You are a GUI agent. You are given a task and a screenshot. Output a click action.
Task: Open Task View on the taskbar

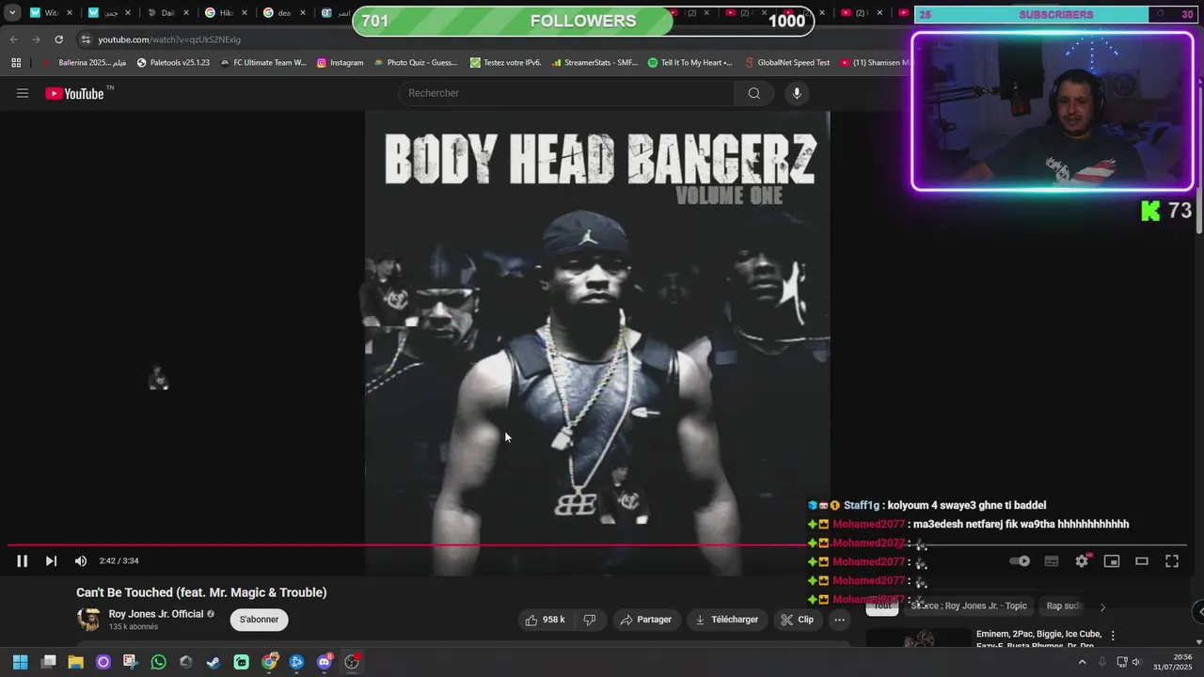coord(48,662)
